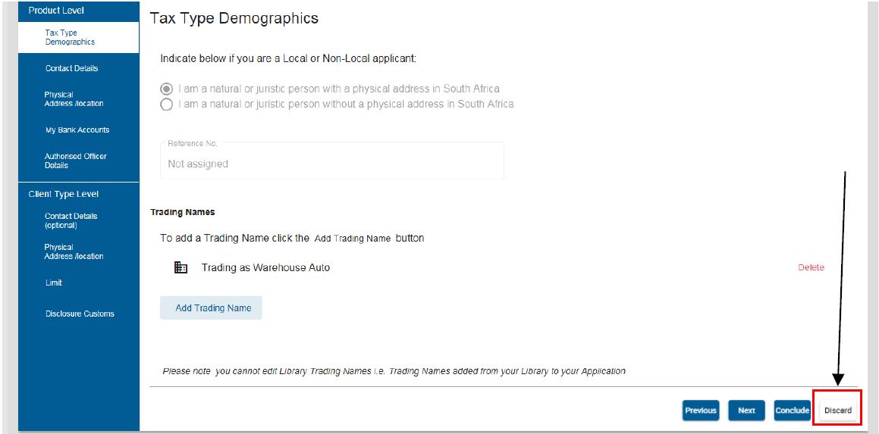This screenshot has width=879, height=434.
Task: Conclude the application
Action: (x=792, y=411)
